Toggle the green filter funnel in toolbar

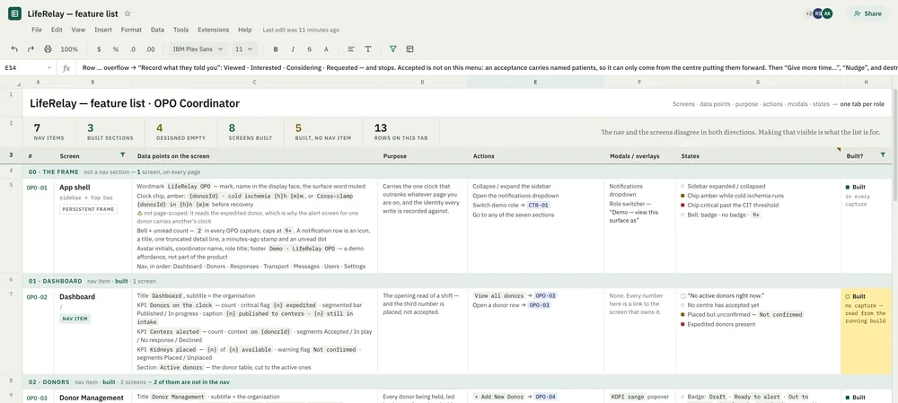(393, 49)
